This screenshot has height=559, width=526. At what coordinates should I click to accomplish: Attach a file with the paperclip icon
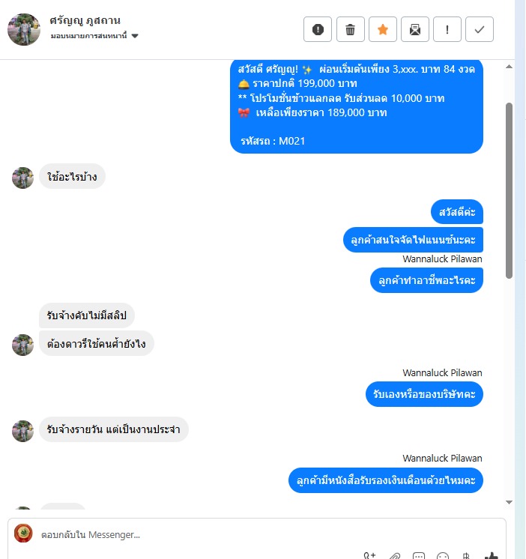point(394,555)
